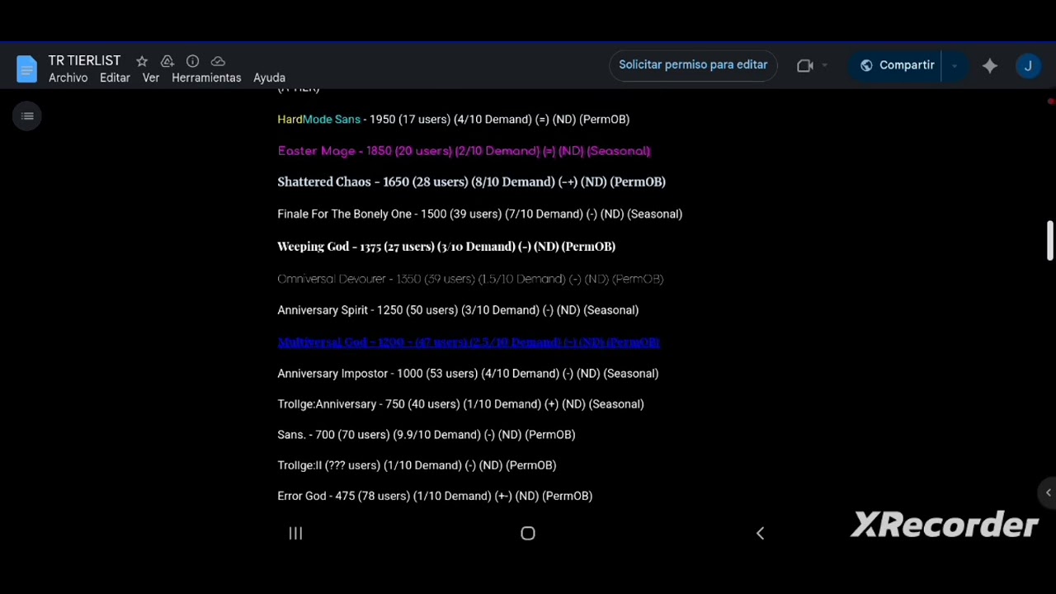The image size is (1056, 594).
Task: Check the cloud save status icon
Action: point(218,61)
